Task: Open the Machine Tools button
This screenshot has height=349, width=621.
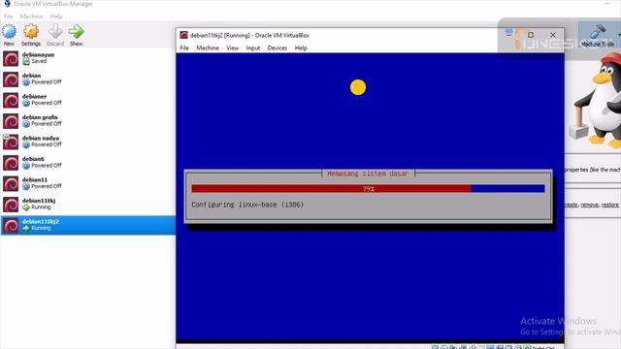Action: click(x=598, y=36)
